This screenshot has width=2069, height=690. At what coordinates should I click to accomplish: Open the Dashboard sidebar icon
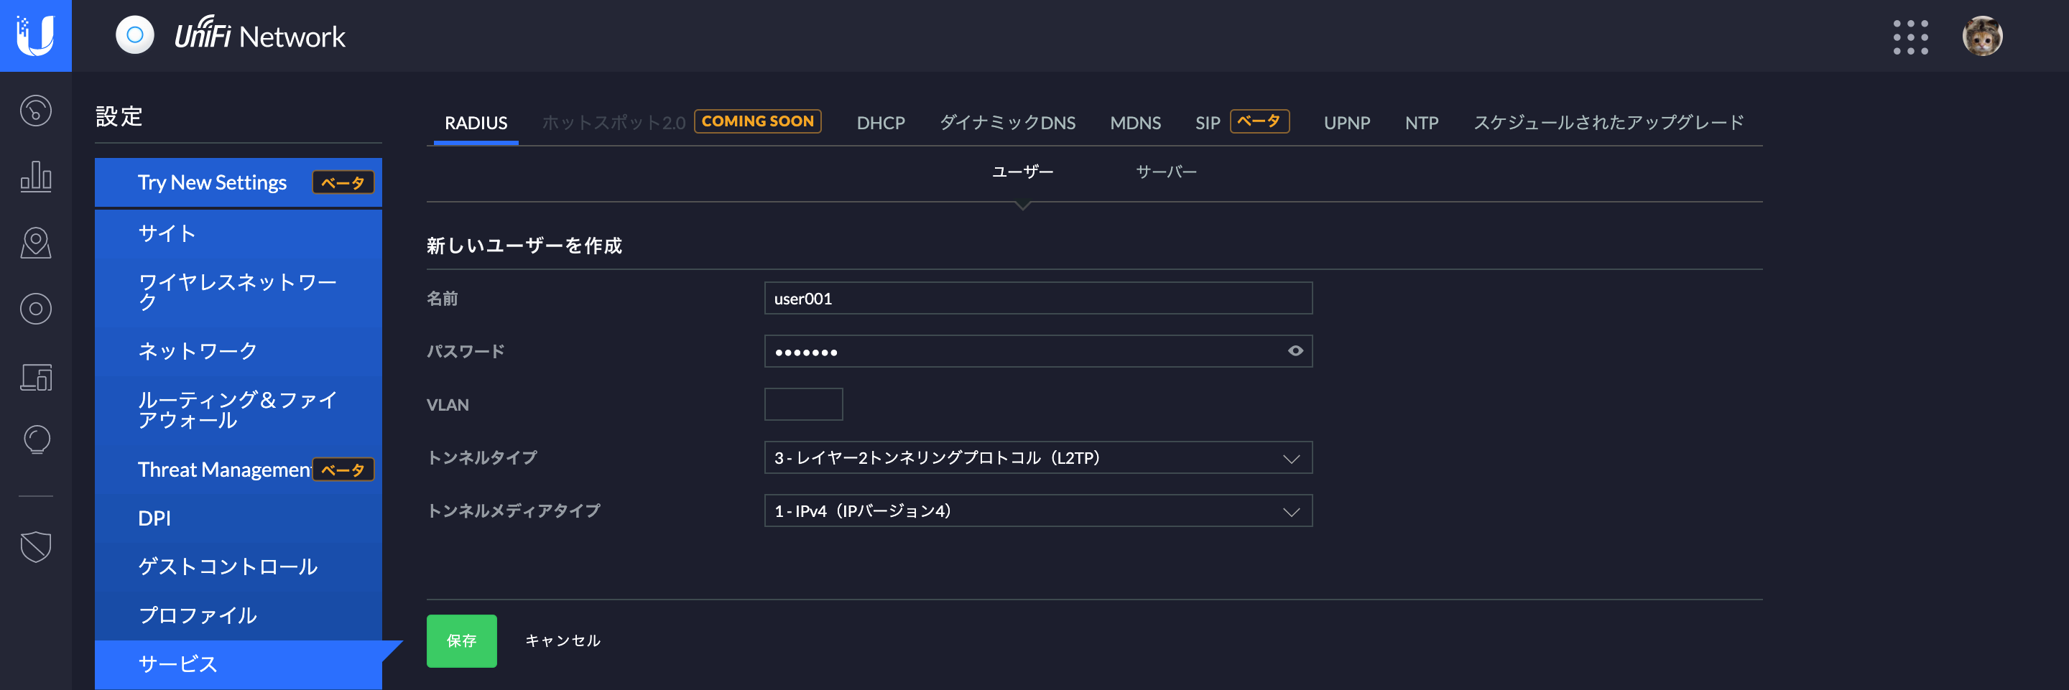[35, 111]
